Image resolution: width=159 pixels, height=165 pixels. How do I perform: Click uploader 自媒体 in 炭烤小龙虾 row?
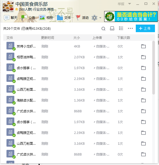[102, 46]
